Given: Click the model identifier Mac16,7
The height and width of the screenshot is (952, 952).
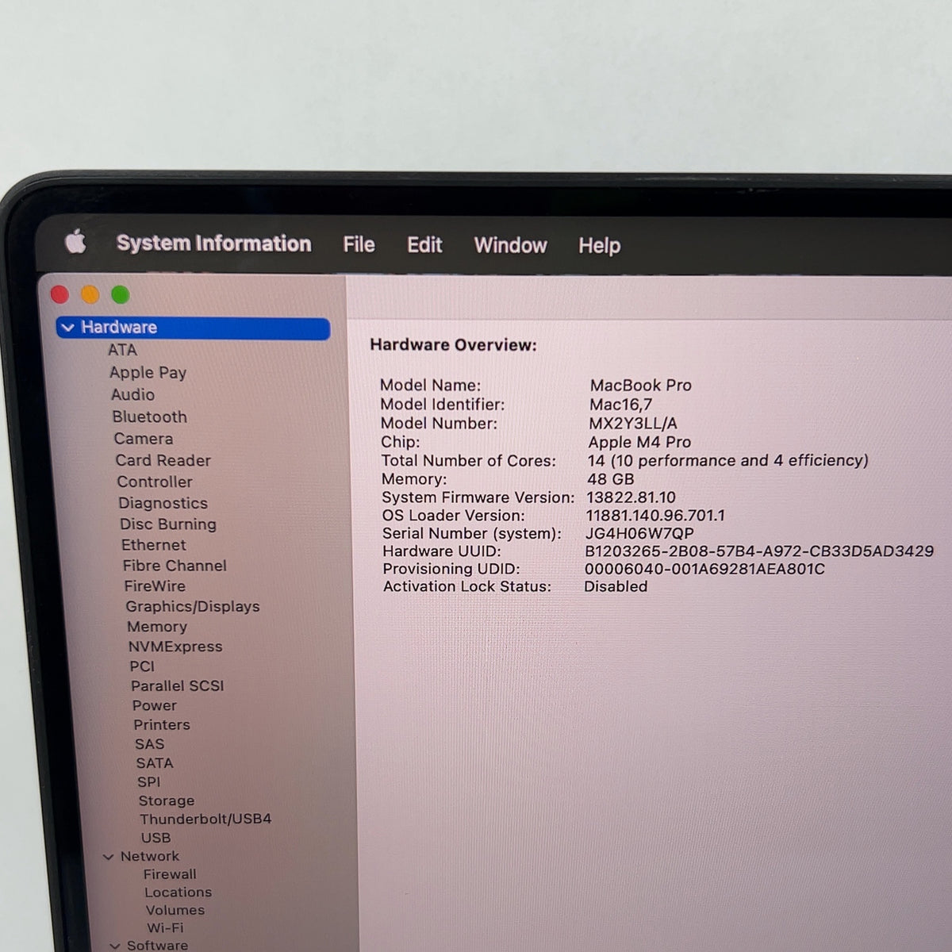Looking at the screenshot, I should tap(620, 405).
